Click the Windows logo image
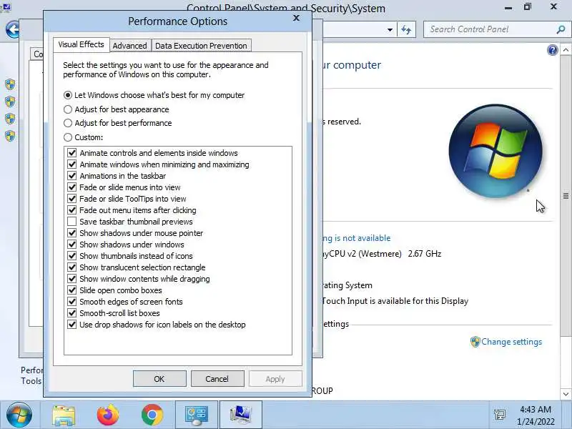 (x=495, y=151)
